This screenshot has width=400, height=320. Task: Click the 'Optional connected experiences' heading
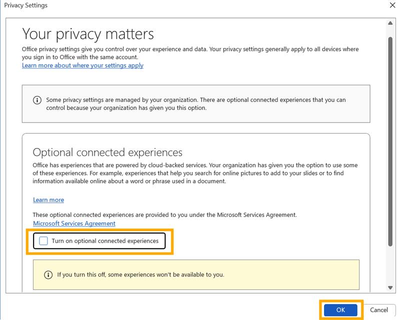[107, 152]
